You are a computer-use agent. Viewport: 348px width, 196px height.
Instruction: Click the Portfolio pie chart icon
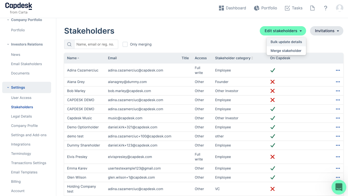(x=256, y=8)
